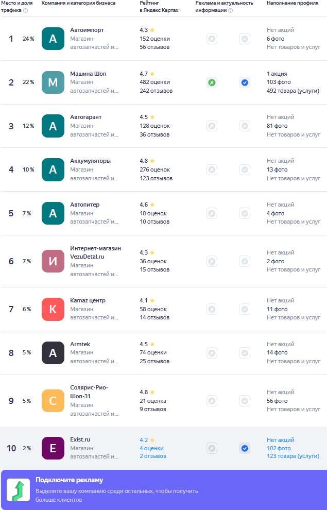Open the Автоимпорт company avatar
Image resolution: width=327 pixels, height=510 pixels.
click(53, 39)
